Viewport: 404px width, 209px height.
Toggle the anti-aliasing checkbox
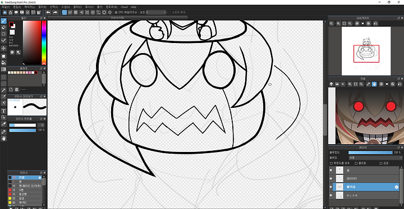(x=116, y=12)
